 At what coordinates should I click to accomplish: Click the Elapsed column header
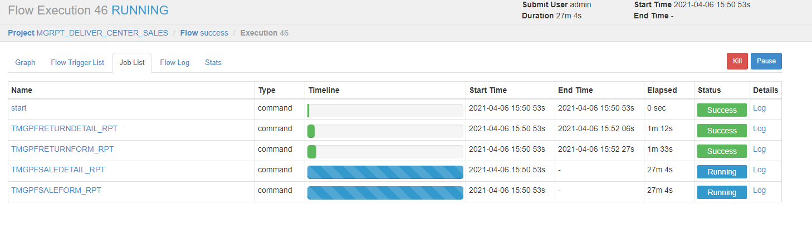coord(662,90)
